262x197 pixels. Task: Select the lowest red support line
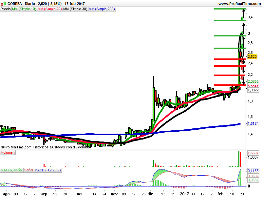click(230, 85)
